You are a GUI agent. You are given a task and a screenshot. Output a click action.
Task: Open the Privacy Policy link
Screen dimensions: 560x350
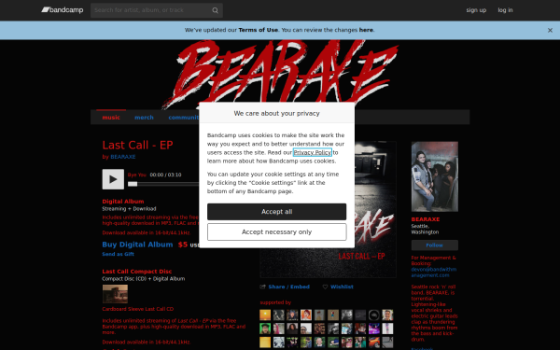coord(313,152)
